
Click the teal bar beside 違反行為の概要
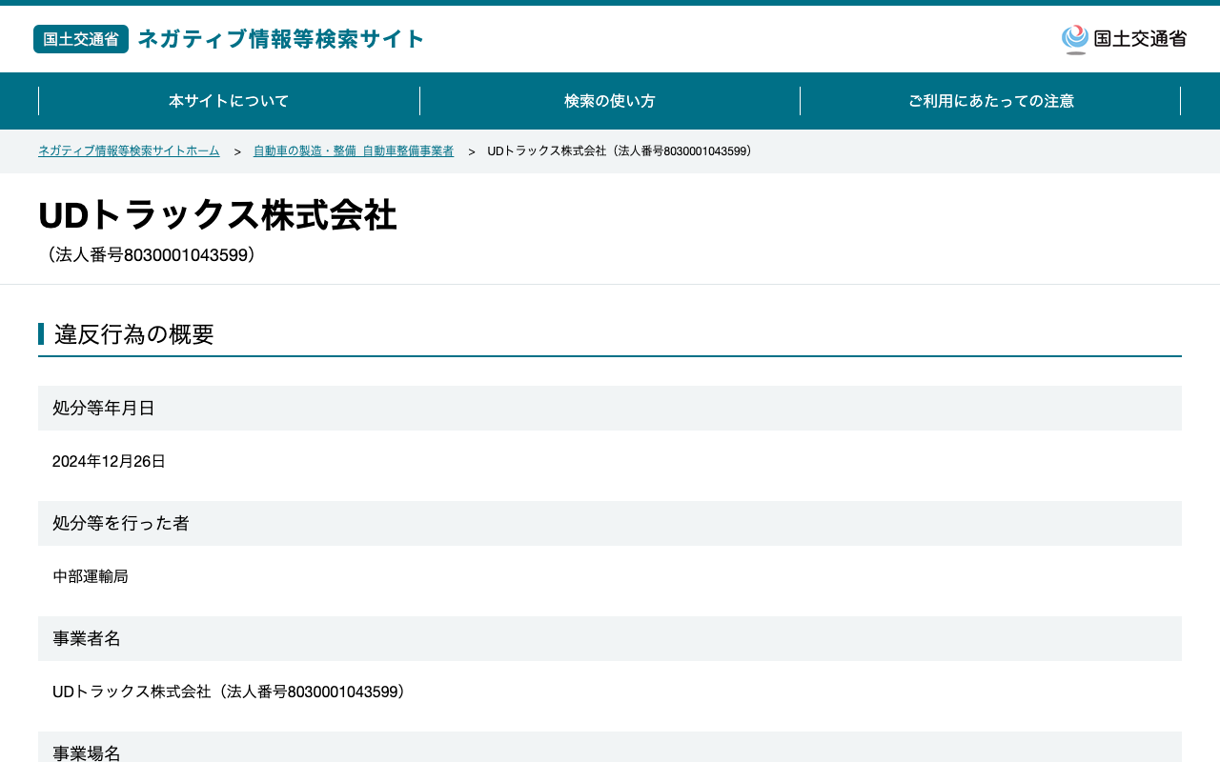tap(41, 334)
